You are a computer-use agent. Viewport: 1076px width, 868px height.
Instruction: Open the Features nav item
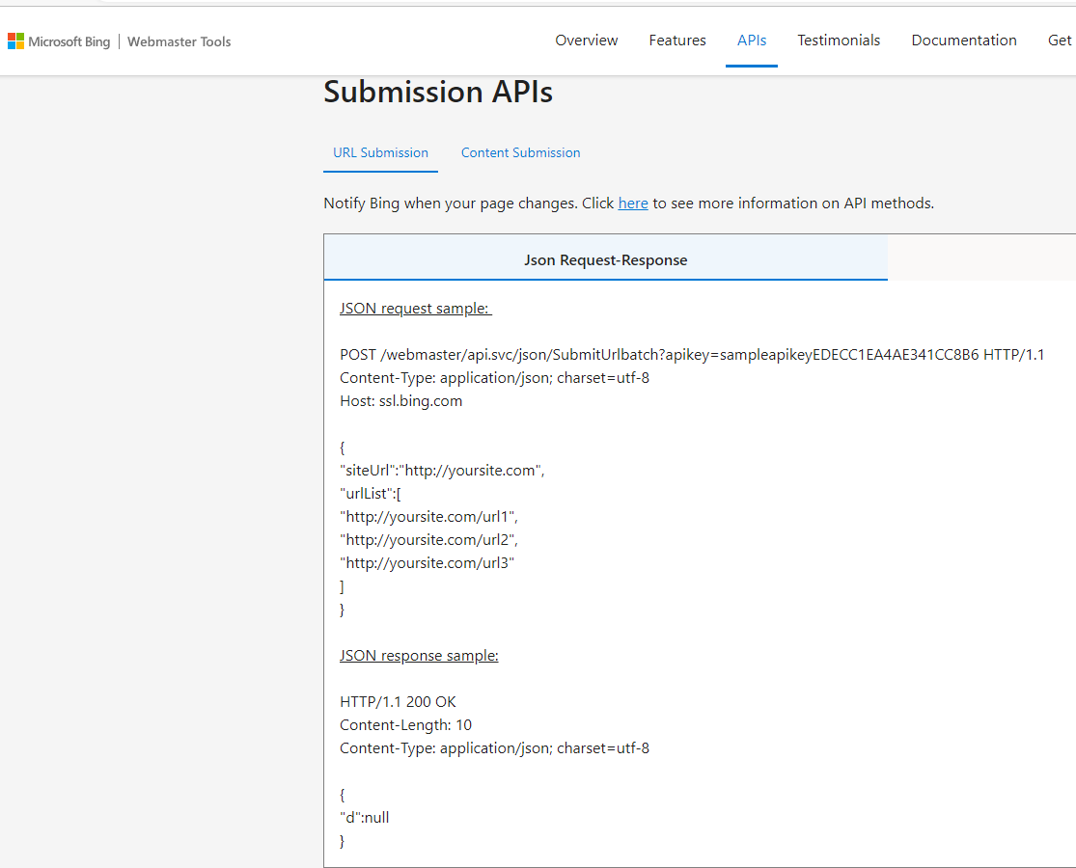pos(677,41)
